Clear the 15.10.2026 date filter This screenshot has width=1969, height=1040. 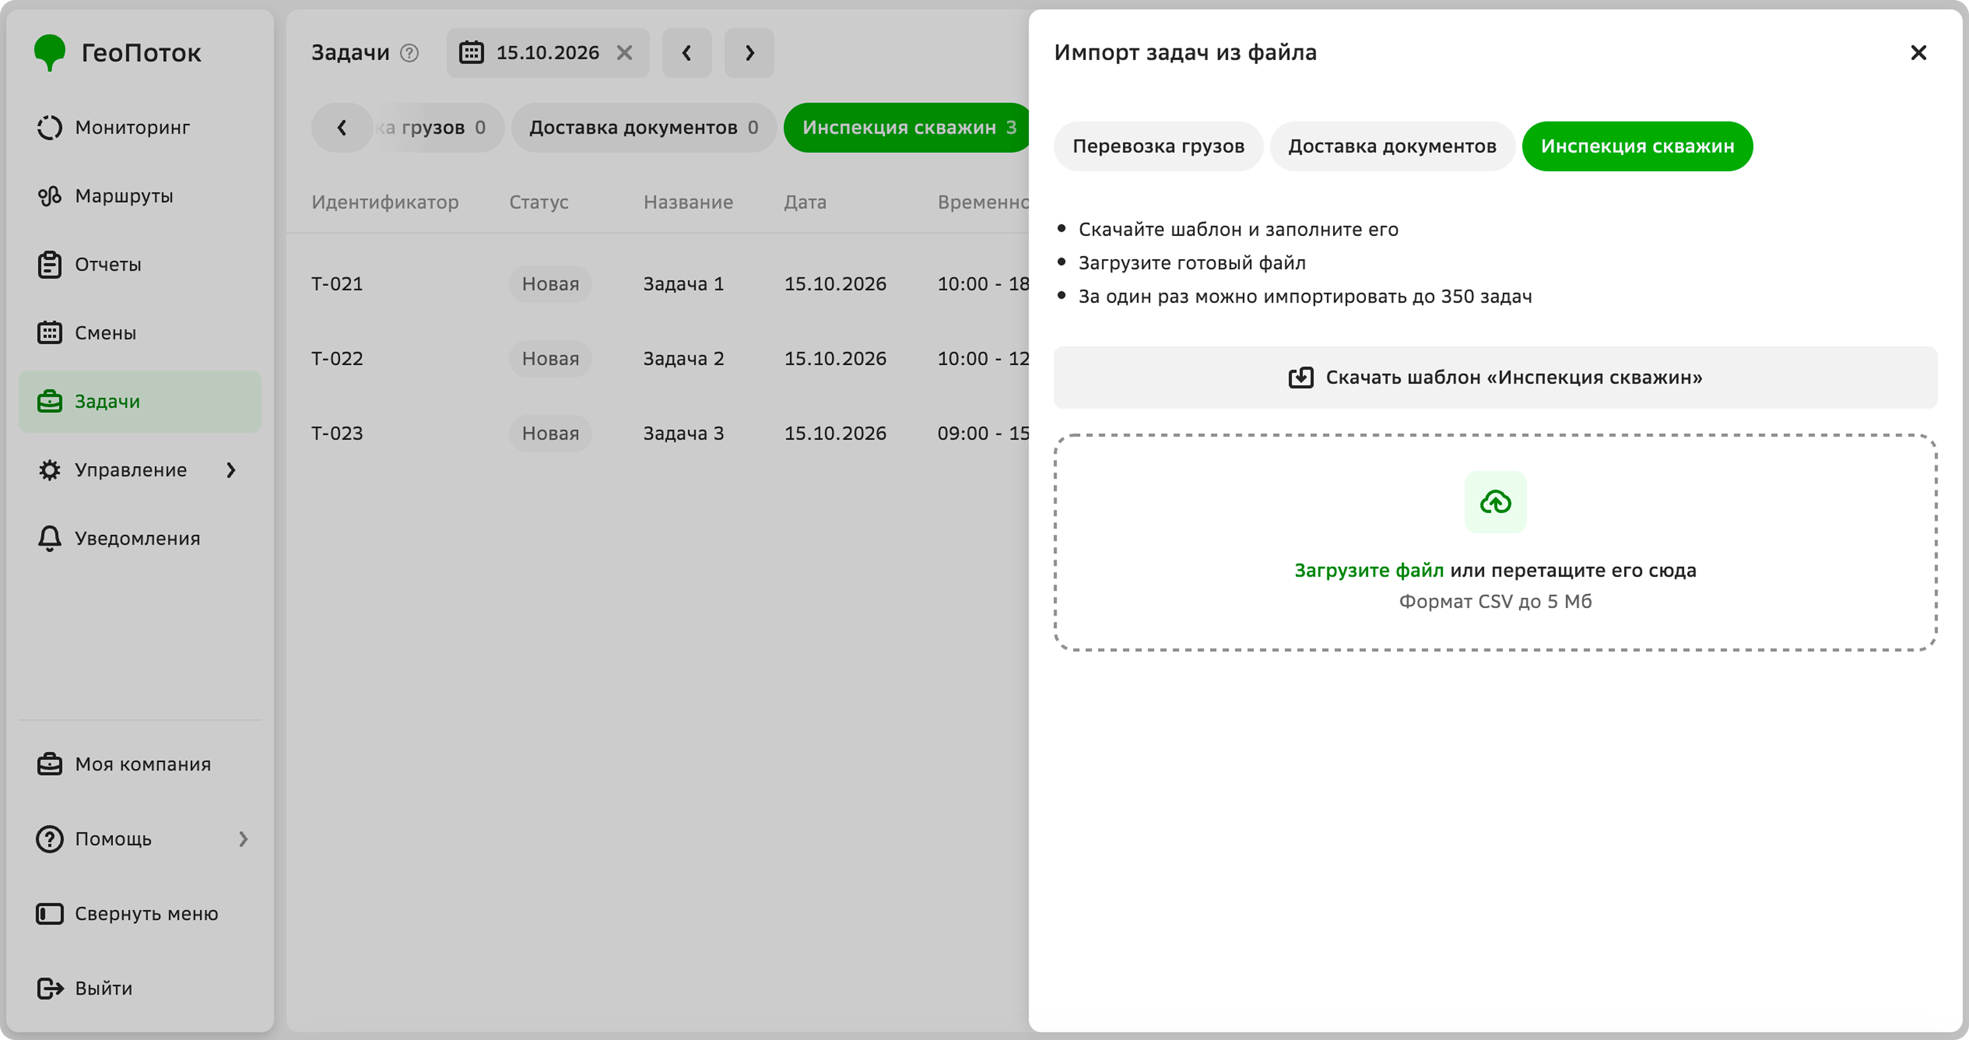pos(625,53)
